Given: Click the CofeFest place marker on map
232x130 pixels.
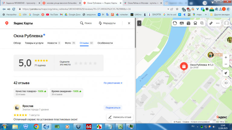Looking at the screenshot, I should click(x=210, y=55).
